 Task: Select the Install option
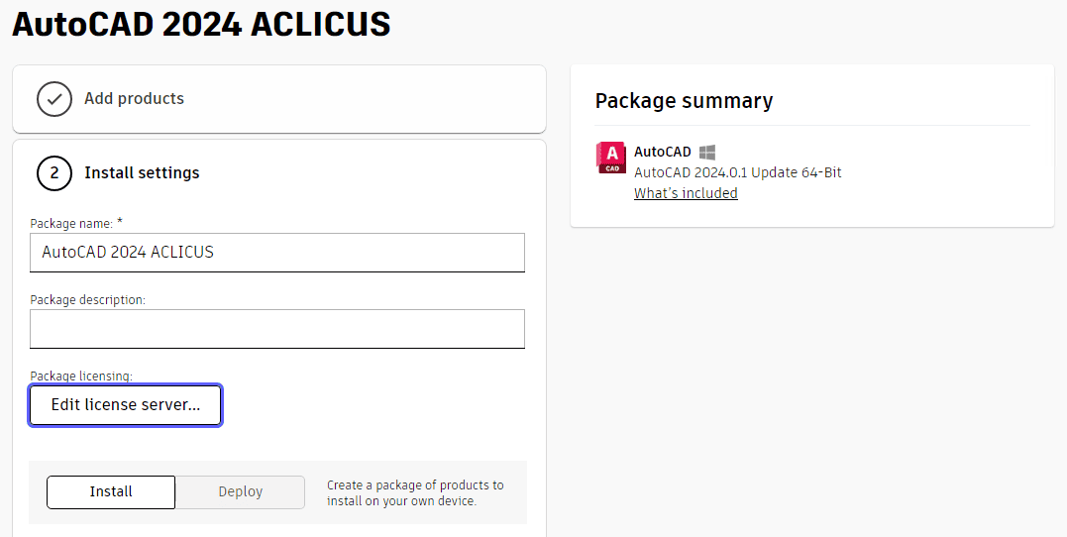(111, 492)
